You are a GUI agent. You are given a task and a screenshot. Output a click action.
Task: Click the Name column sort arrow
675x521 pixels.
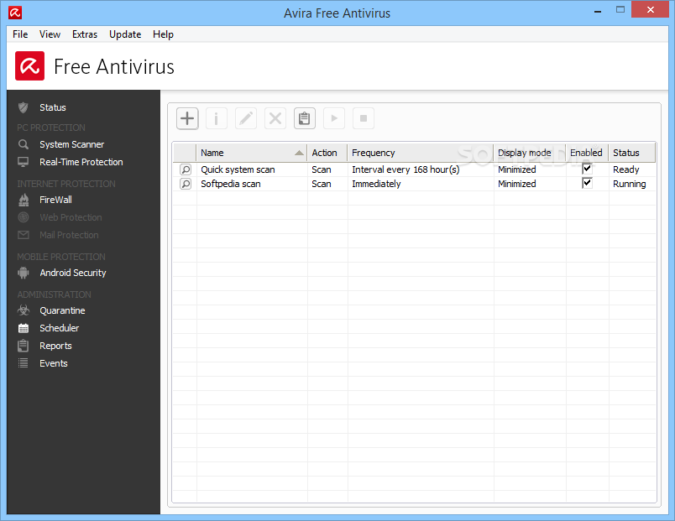pos(299,153)
